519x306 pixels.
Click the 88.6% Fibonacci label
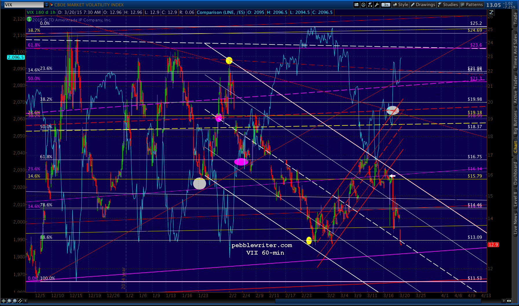point(46,237)
